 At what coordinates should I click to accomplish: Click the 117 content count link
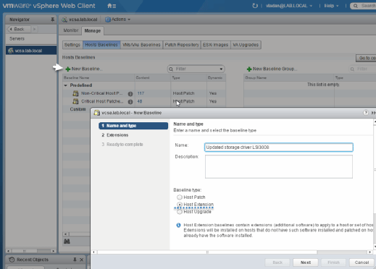[141, 93]
